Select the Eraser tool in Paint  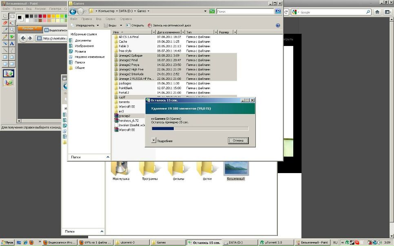[x=5, y=23]
